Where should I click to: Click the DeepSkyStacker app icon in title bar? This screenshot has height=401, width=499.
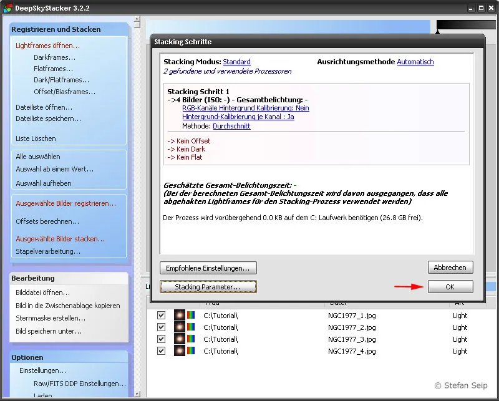(x=7, y=8)
